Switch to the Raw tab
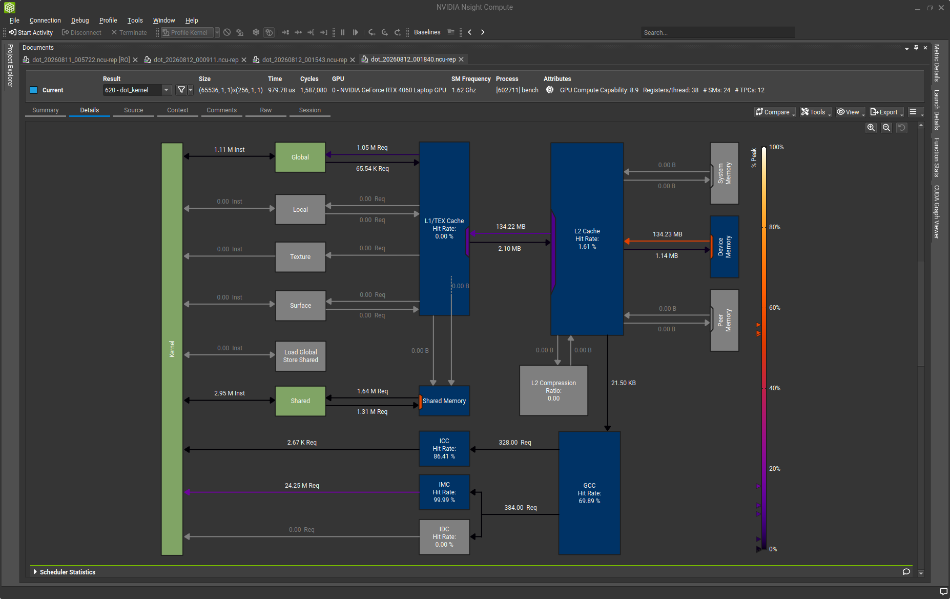 coord(266,110)
